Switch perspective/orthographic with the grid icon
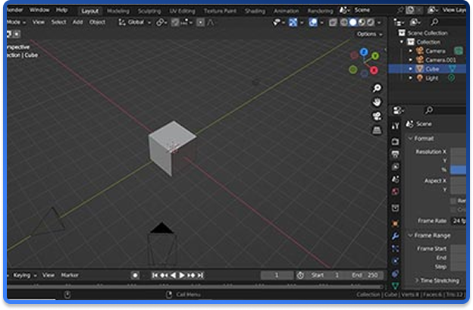Screen dimensions: 473x310 tap(377, 130)
